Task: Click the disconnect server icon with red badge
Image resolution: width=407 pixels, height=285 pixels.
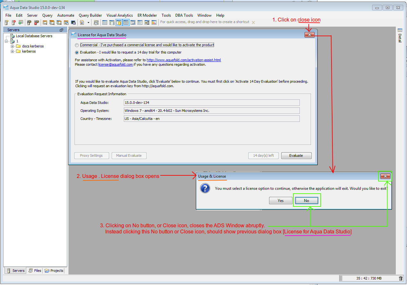Action: 36,22
